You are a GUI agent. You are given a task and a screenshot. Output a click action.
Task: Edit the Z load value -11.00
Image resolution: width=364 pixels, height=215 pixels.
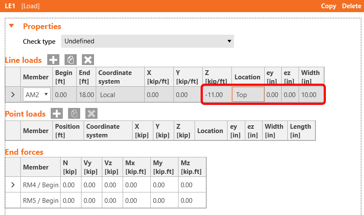(x=216, y=94)
